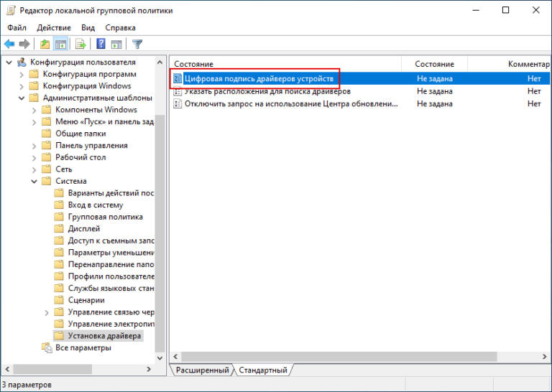This screenshot has height=392, width=552.
Task: Click the funnel Filter icon in toolbar
Action: tap(137, 44)
